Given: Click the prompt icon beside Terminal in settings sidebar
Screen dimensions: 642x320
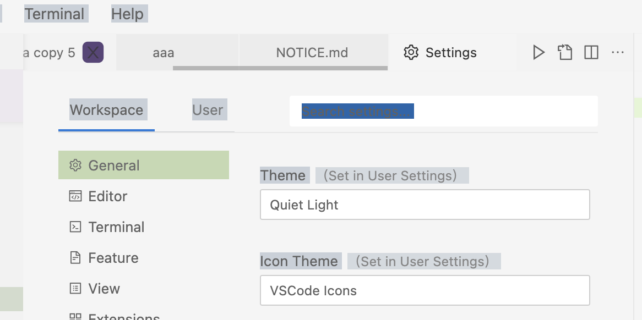Looking at the screenshot, I should pos(75,227).
